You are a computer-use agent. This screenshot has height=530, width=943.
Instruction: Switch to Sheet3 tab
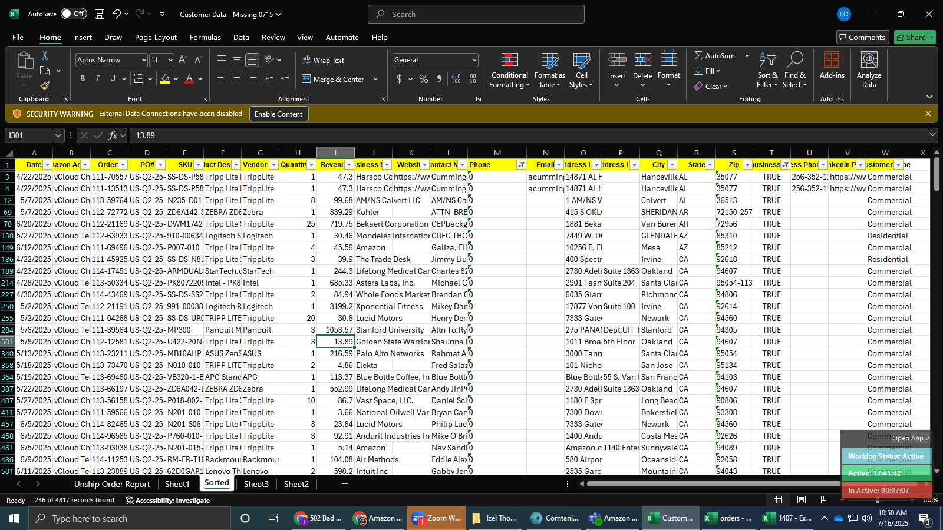click(x=256, y=484)
